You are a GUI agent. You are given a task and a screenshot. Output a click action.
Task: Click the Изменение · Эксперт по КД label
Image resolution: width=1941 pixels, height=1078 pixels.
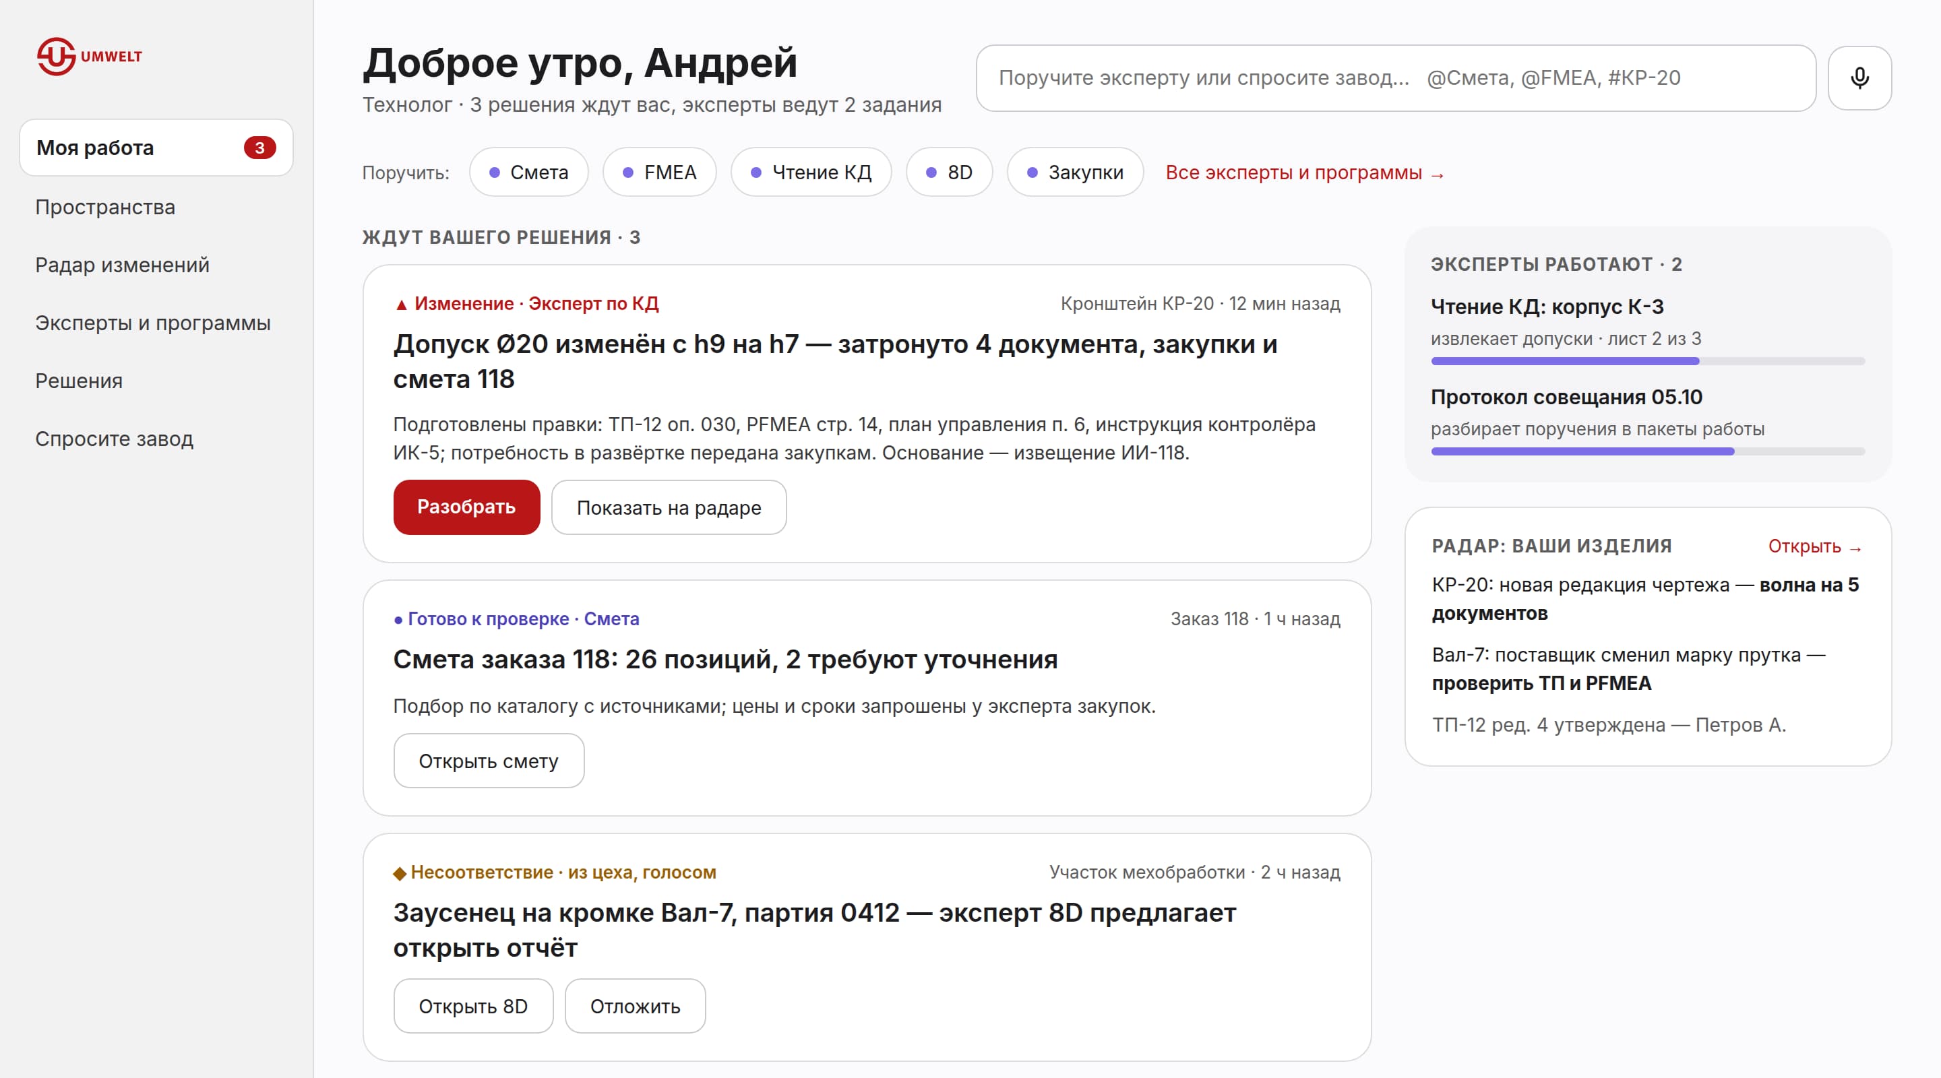point(526,304)
